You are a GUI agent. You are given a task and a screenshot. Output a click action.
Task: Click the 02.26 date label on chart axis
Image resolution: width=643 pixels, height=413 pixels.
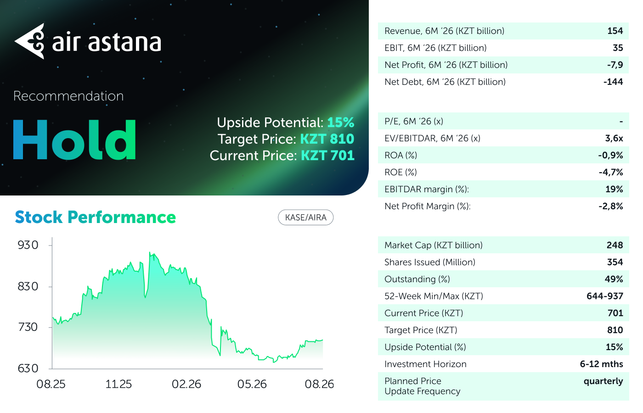pyautogui.click(x=186, y=384)
